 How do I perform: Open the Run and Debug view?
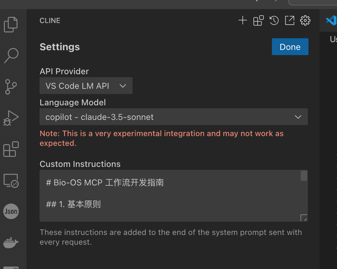[11, 118]
